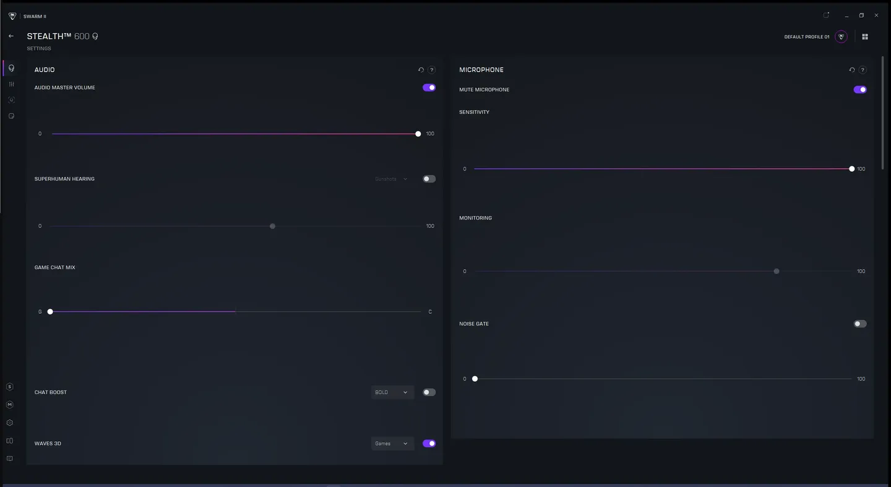The width and height of the screenshot is (891, 487).
Task: Expand the Superhuman Hearing Gunshots dropdown
Action: point(392,179)
